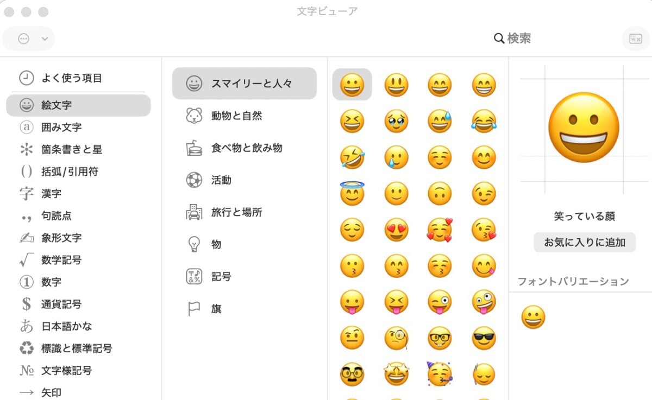652x400 pixels.
Task: Select 囲み文字 category in sidebar
Action: pos(78,128)
